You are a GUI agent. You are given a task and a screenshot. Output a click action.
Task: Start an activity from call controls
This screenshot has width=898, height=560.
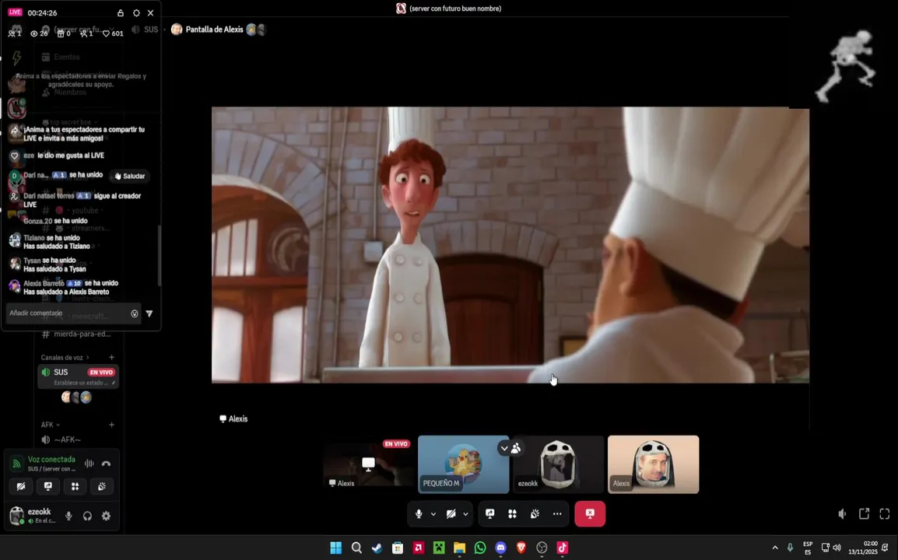(x=512, y=513)
